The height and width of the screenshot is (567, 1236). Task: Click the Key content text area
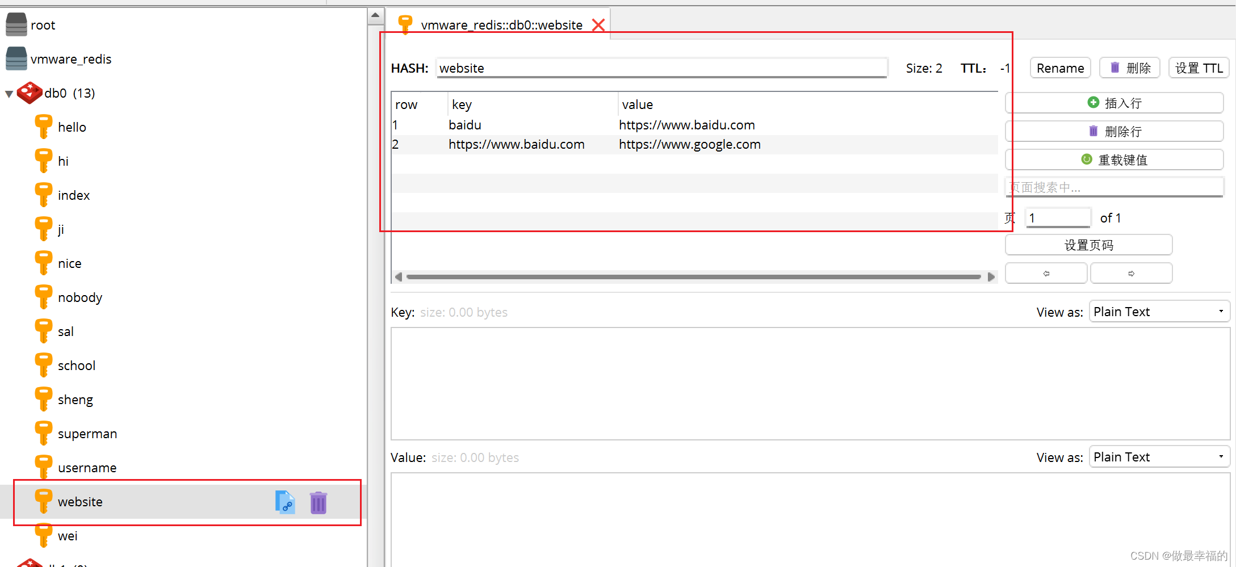(x=810, y=384)
